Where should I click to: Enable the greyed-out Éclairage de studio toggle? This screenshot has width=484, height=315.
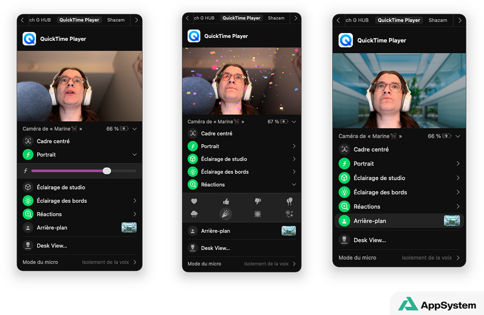point(28,187)
